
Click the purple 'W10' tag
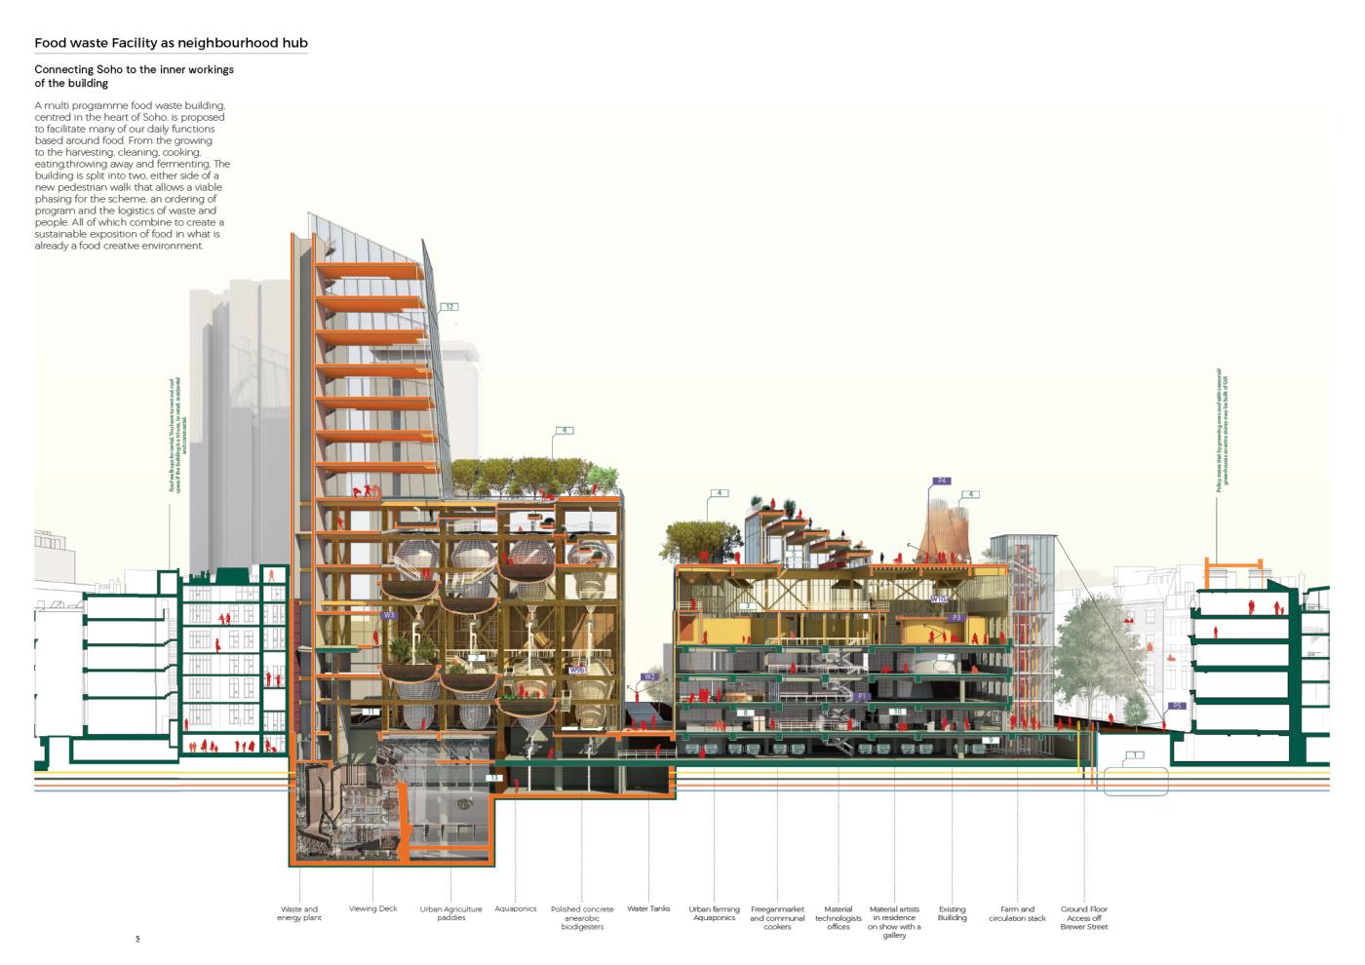click(939, 599)
